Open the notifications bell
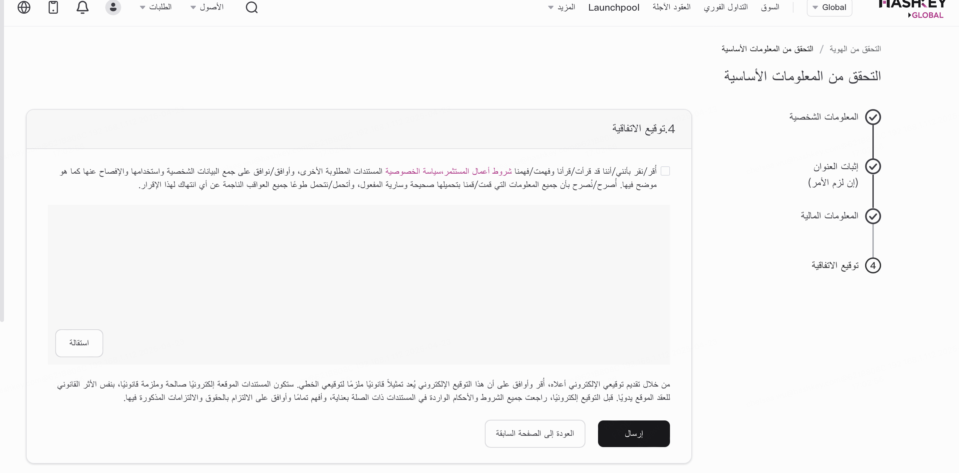The image size is (959, 473). tap(83, 7)
